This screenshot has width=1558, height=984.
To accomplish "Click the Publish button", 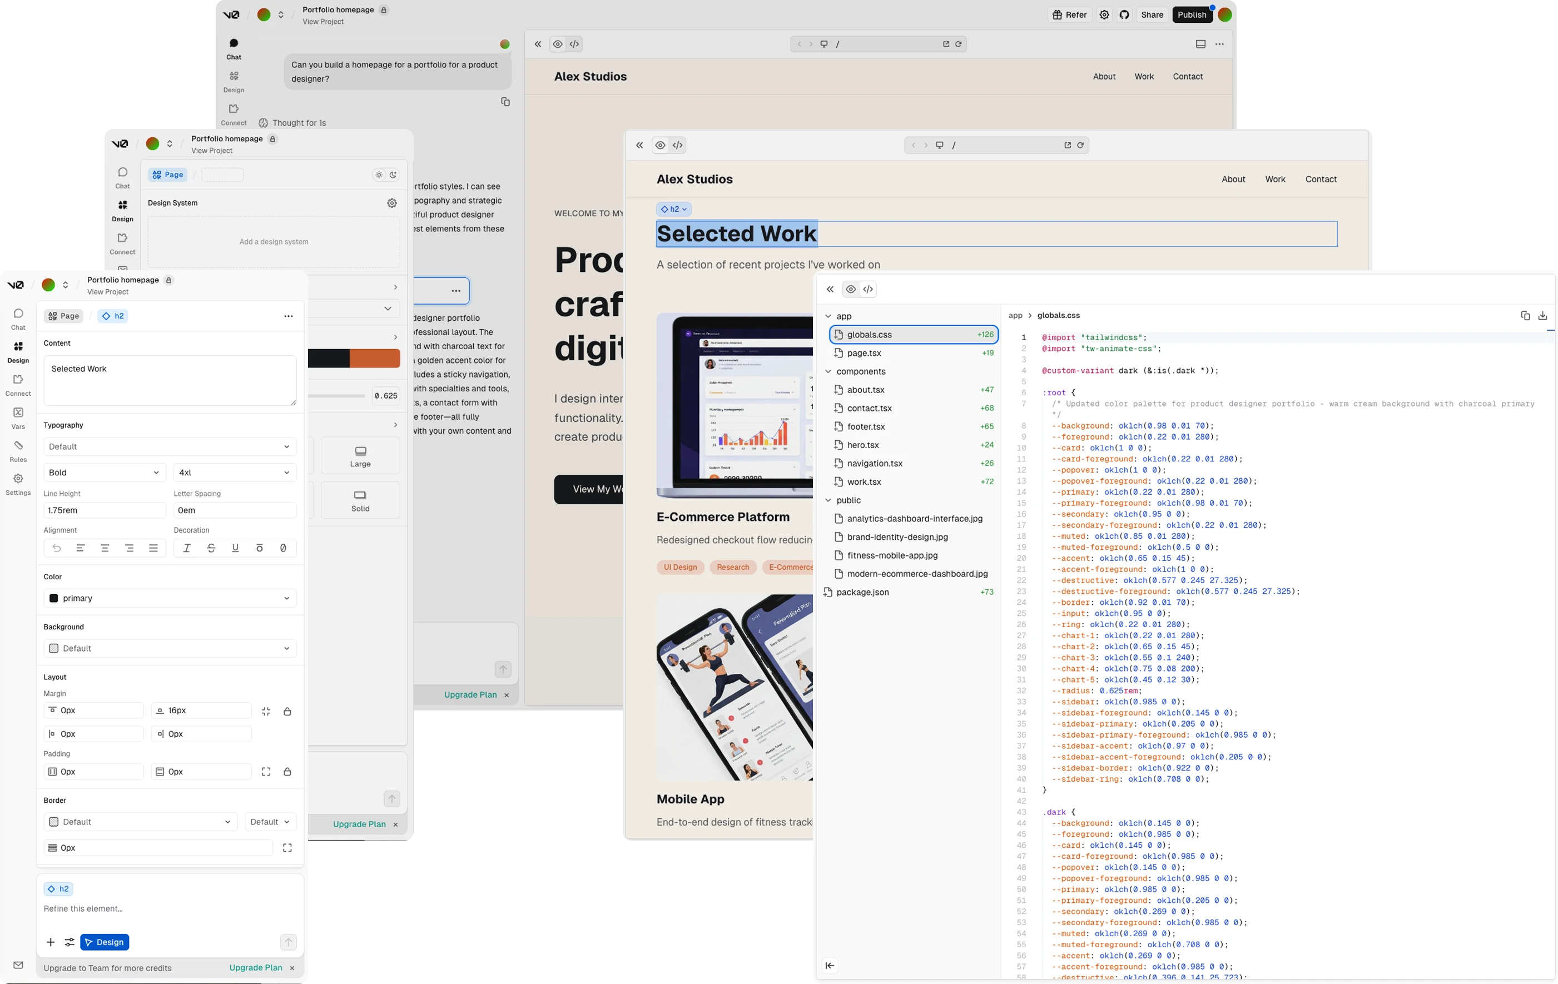I will click(x=1192, y=15).
